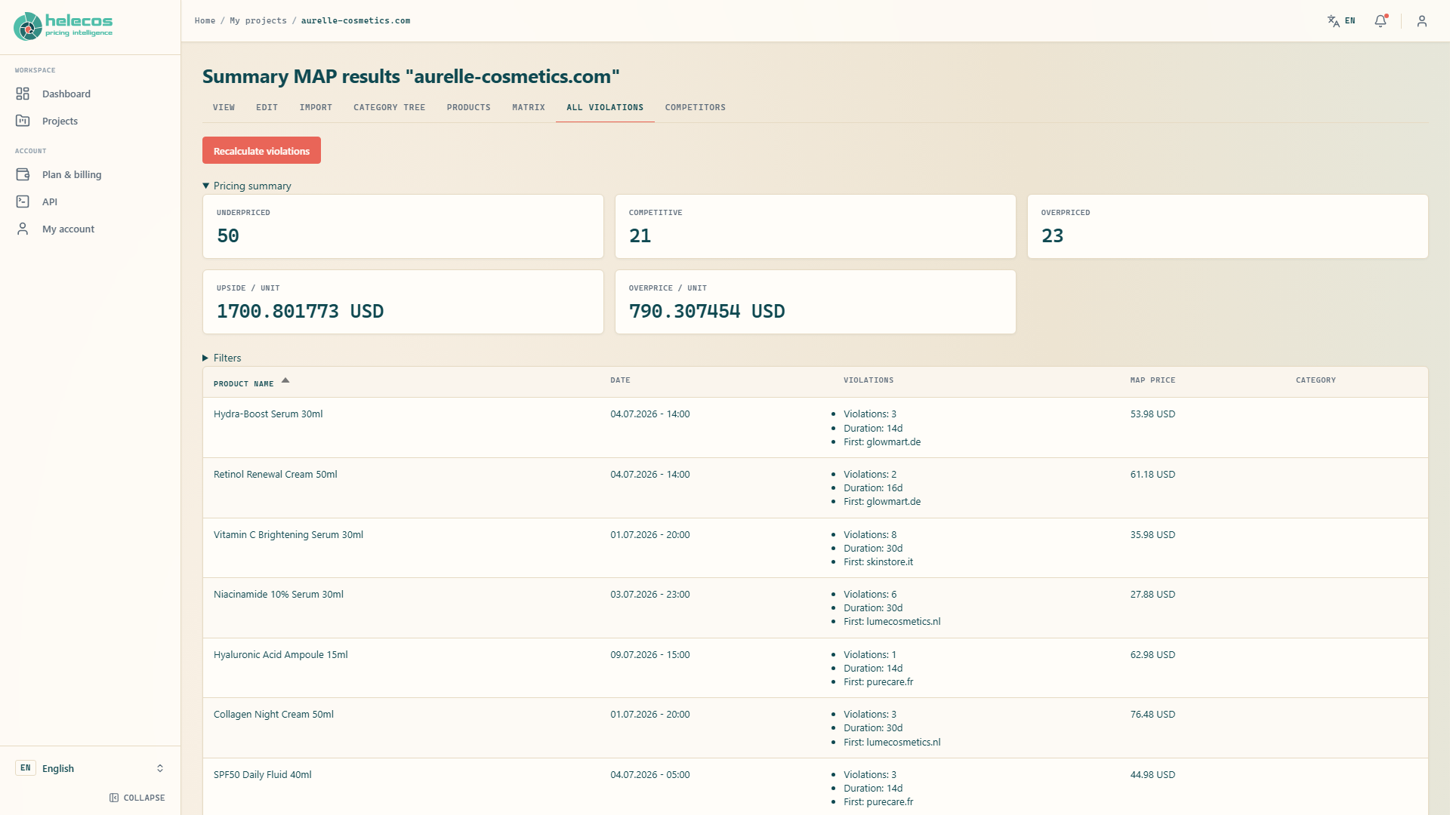Open the user profile icon in header
This screenshot has width=1450, height=815.
tap(1422, 21)
